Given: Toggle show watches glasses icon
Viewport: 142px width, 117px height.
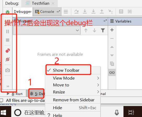Looking at the screenshot, I should click(x=112, y=73).
